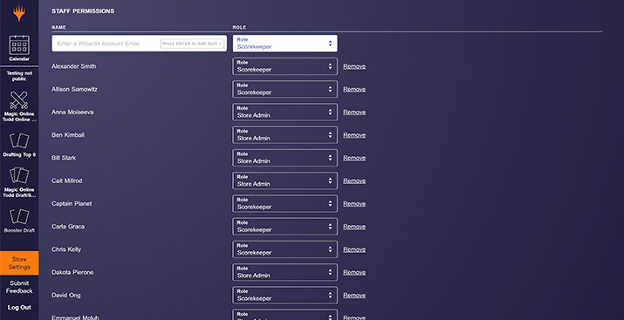Open the crossed swords Magic Online event
624x320 pixels.
click(x=19, y=99)
